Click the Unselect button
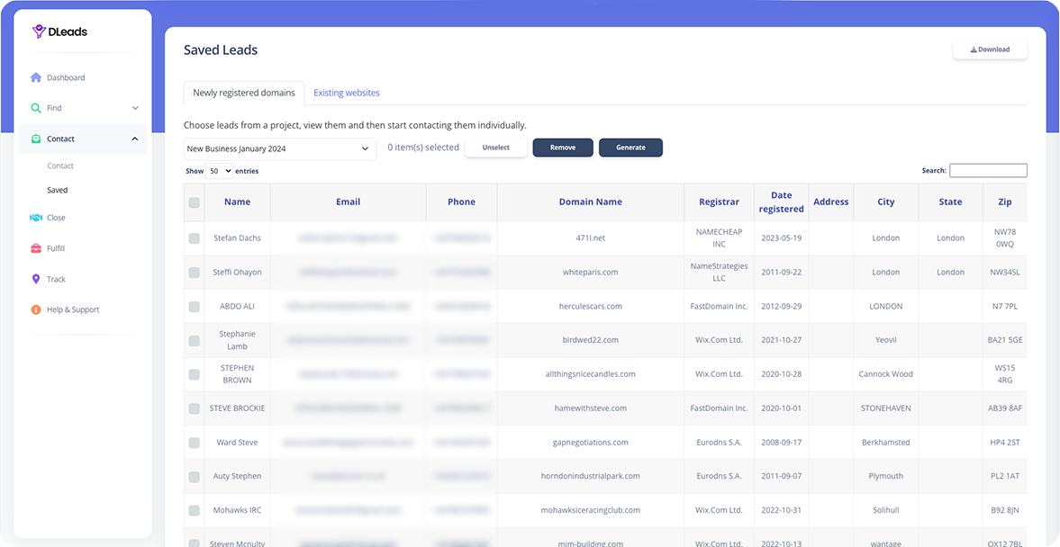 [x=495, y=148]
